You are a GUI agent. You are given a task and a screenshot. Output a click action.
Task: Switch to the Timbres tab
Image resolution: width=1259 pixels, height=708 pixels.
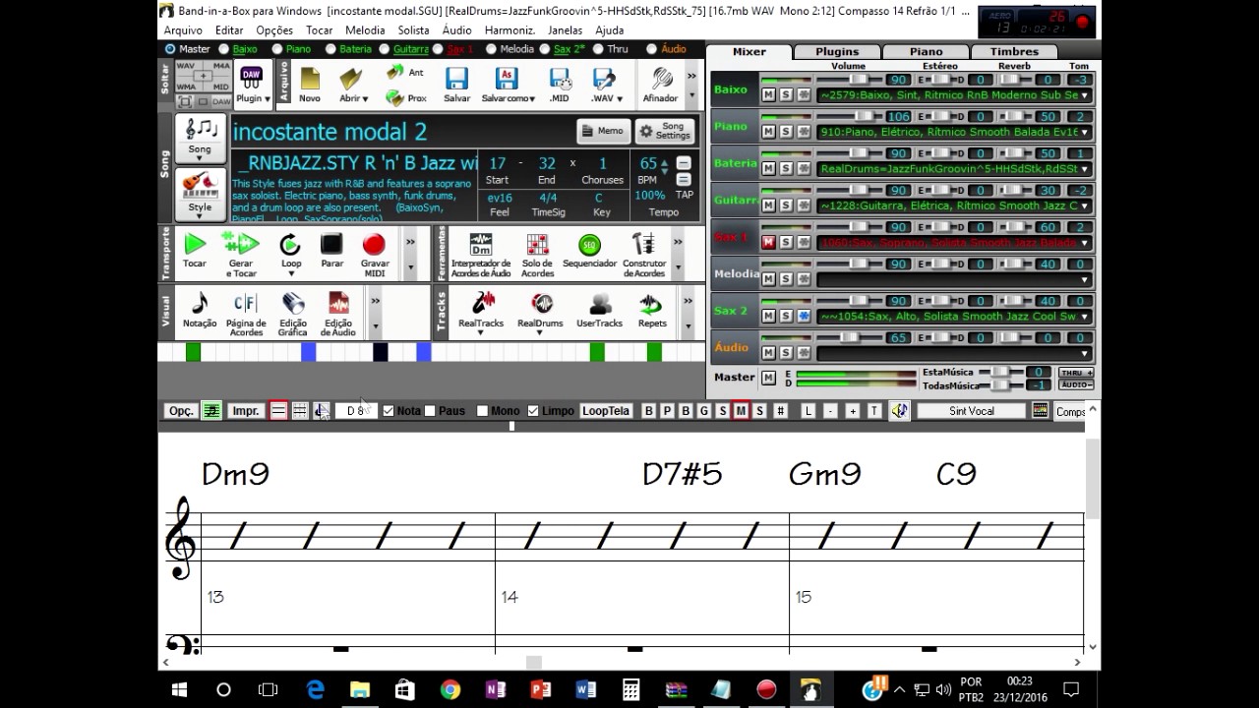tap(1014, 51)
